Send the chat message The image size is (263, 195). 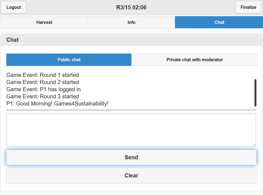click(131, 157)
